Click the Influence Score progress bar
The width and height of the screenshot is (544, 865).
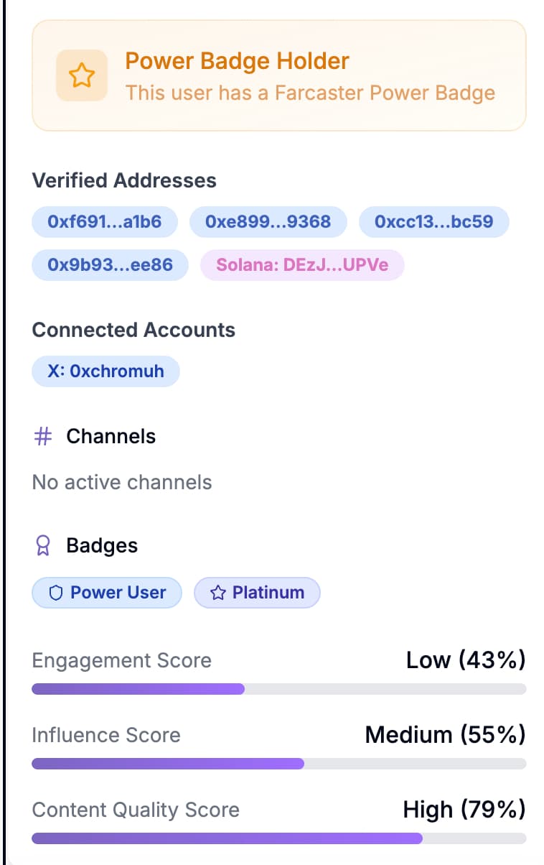tap(278, 764)
